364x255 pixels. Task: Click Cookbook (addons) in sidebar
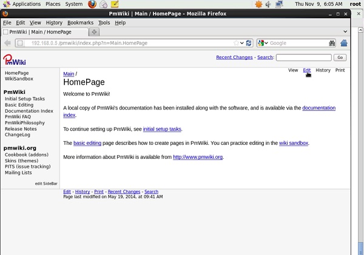[x=27, y=154]
